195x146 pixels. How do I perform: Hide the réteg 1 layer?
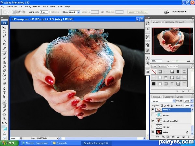tap(153, 110)
